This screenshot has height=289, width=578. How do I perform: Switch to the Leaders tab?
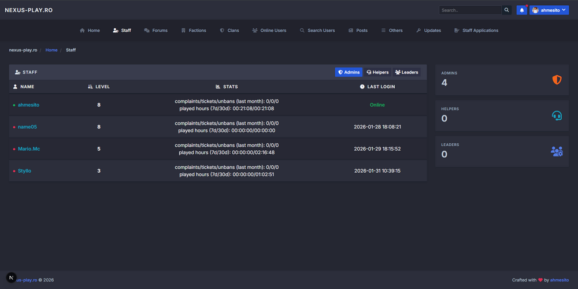(406, 72)
